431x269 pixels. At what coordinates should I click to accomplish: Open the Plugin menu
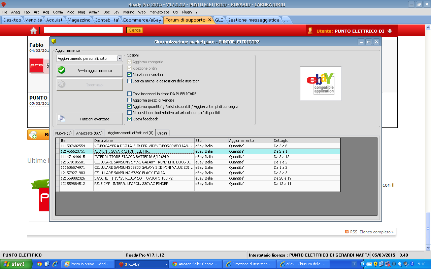pyautogui.click(x=187, y=12)
